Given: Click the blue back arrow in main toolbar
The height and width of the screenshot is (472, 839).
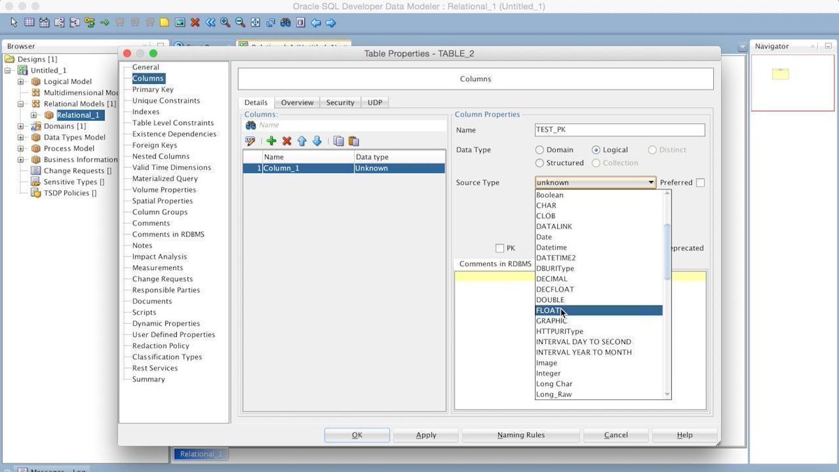Looking at the screenshot, I should point(315,22).
